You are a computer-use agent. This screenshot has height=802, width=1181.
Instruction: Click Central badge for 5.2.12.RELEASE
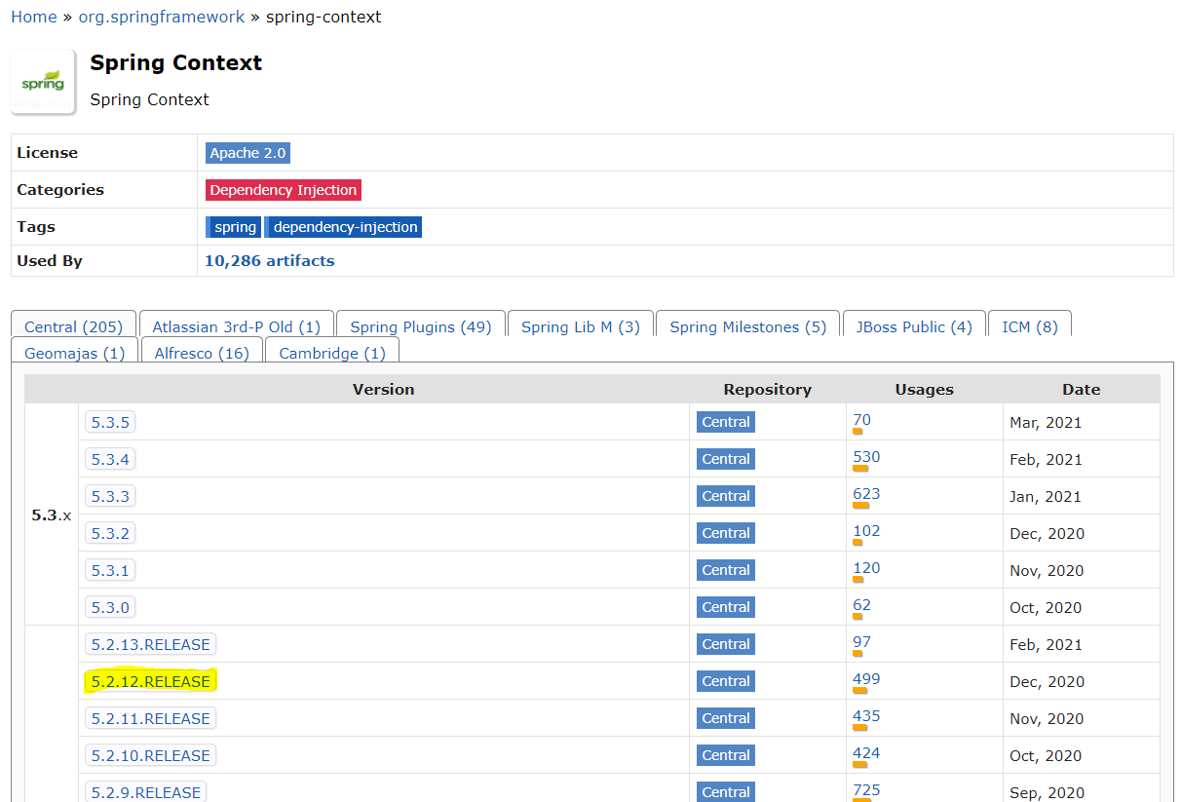coord(726,681)
